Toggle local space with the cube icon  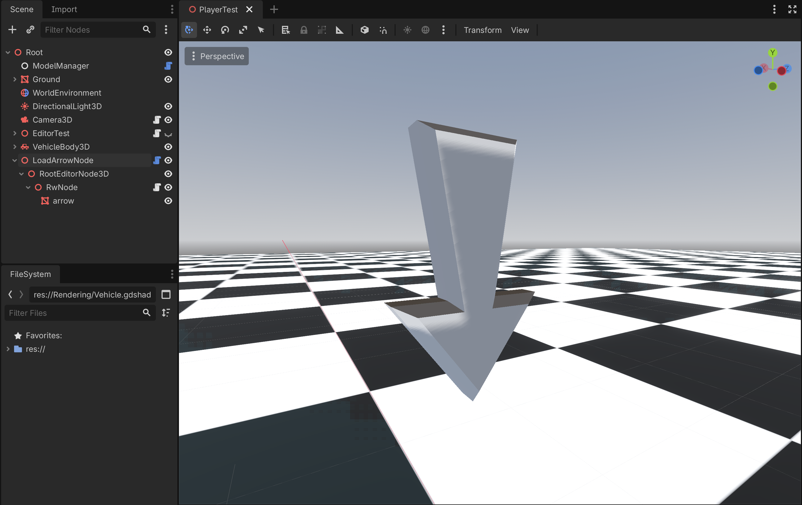365,30
